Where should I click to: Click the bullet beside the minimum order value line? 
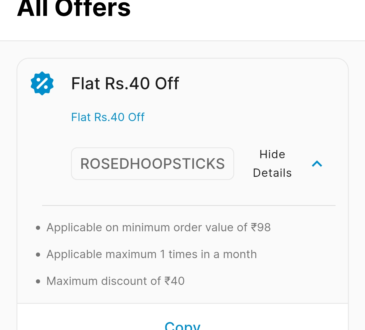[38, 228]
